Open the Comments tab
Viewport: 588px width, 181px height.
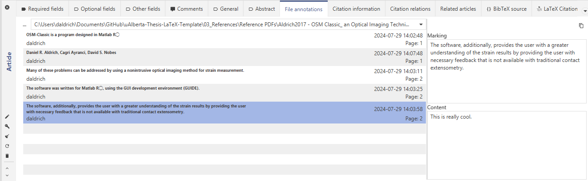(x=187, y=9)
